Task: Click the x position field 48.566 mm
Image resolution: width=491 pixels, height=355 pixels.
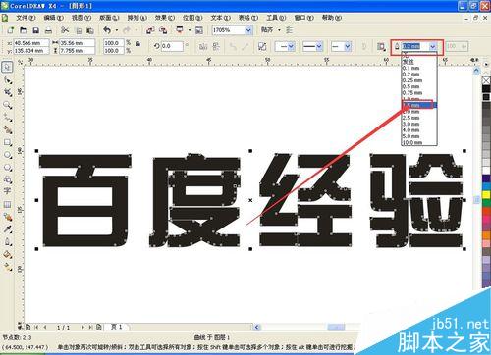Action: pos(31,43)
